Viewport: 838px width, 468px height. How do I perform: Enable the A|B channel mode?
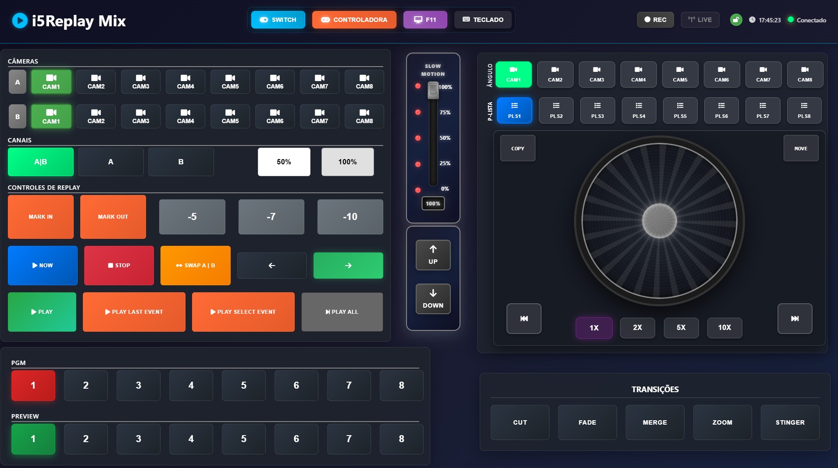point(41,162)
